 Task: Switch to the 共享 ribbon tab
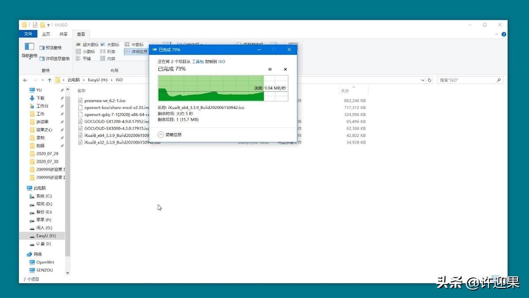click(x=63, y=34)
